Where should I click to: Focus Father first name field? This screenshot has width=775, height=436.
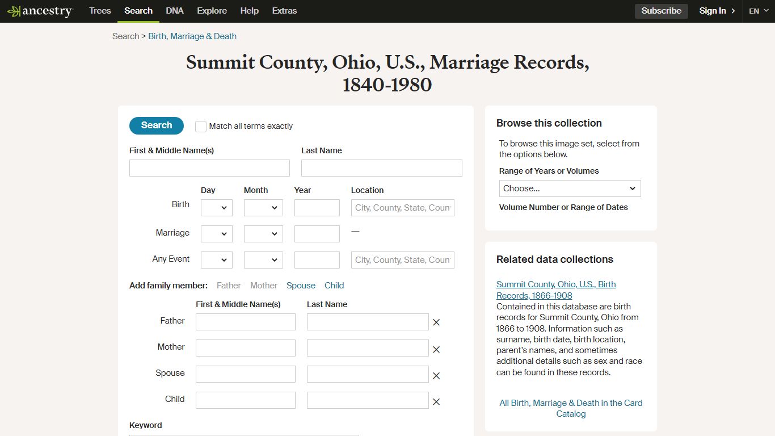pos(246,322)
